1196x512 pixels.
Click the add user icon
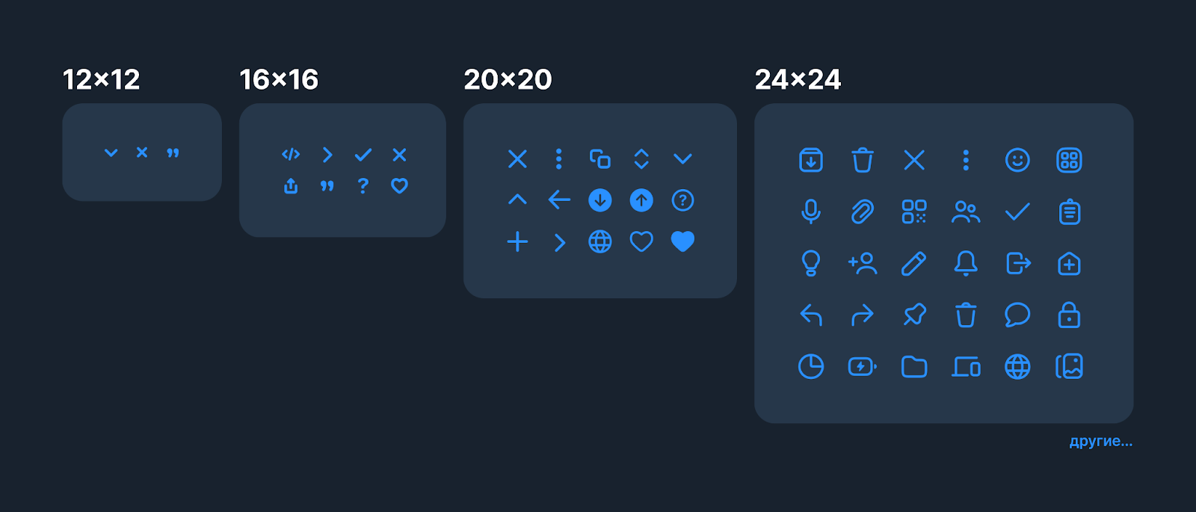tap(863, 263)
